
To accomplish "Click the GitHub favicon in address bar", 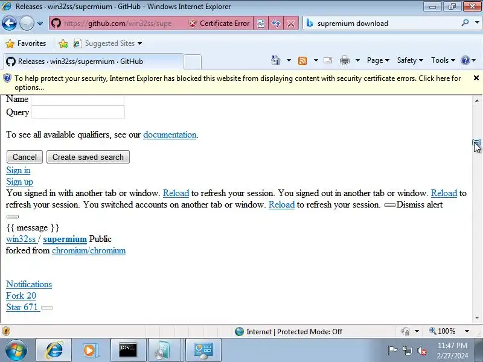I will coord(56,23).
